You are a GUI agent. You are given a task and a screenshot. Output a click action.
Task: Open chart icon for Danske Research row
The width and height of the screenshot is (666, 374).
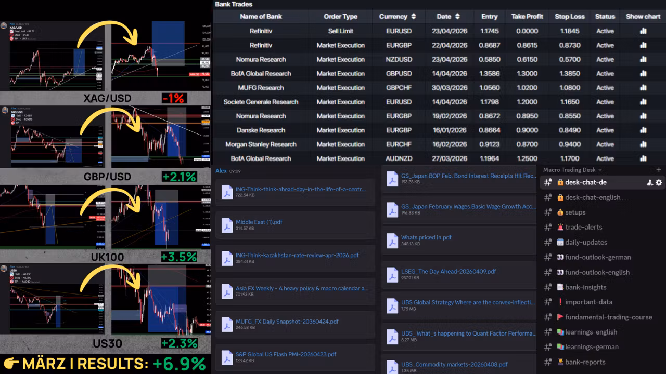tap(643, 130)
